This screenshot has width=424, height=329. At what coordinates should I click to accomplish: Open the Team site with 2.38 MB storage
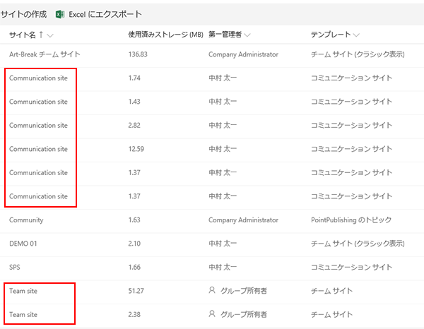click(x=23, y=315)
